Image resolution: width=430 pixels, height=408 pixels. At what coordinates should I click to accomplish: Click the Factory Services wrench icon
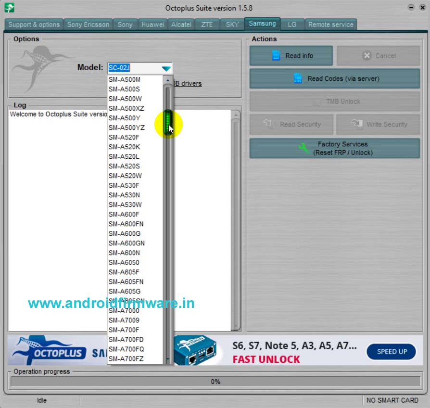pyautogui.click(x=304, y=149)
